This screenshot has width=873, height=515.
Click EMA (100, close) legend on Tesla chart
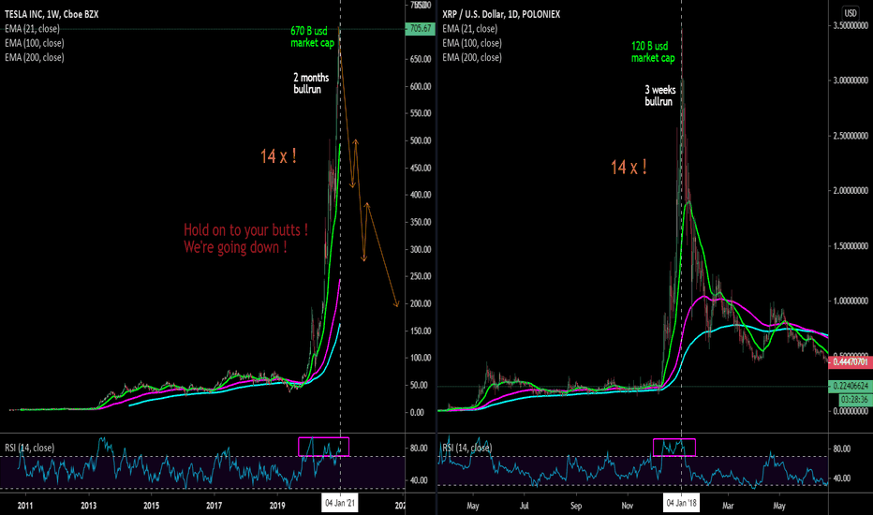click(x=35, y=43)
